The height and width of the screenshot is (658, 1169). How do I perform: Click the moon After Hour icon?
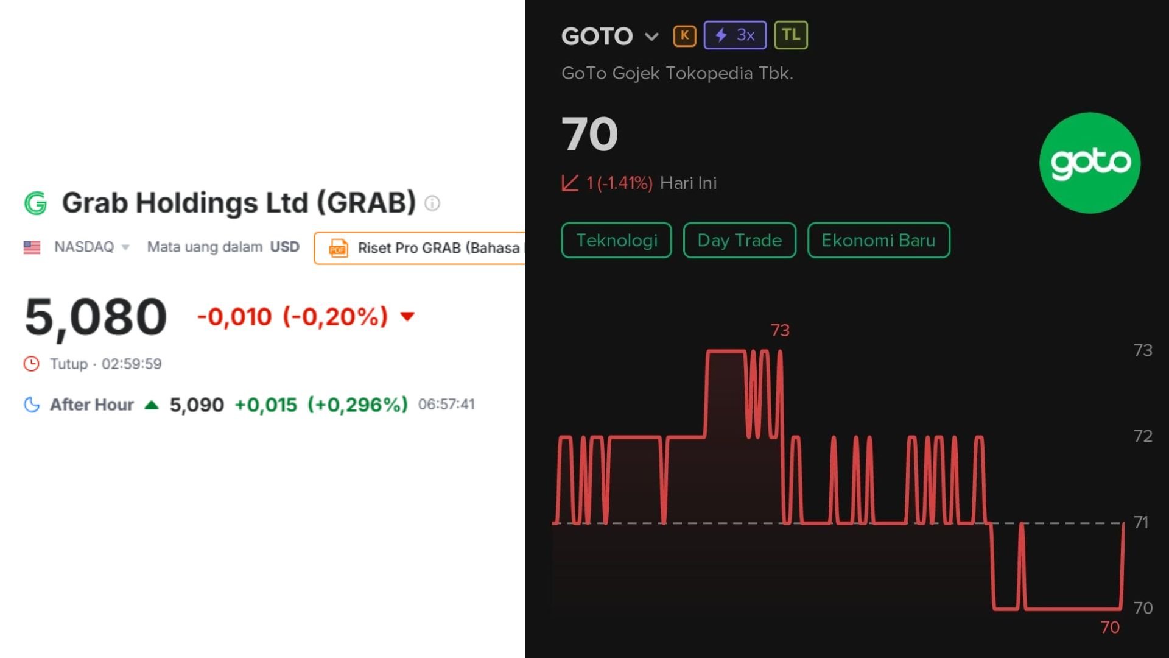click(x=32, y=405)
